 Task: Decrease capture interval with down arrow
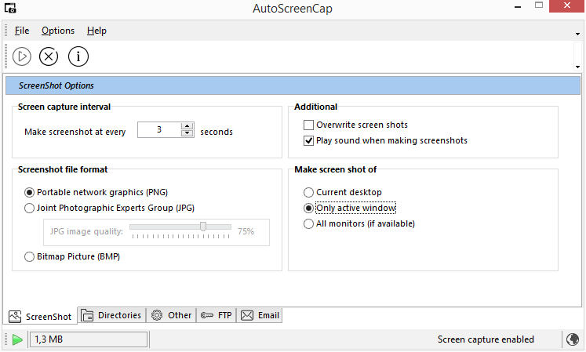pos(187,133)
